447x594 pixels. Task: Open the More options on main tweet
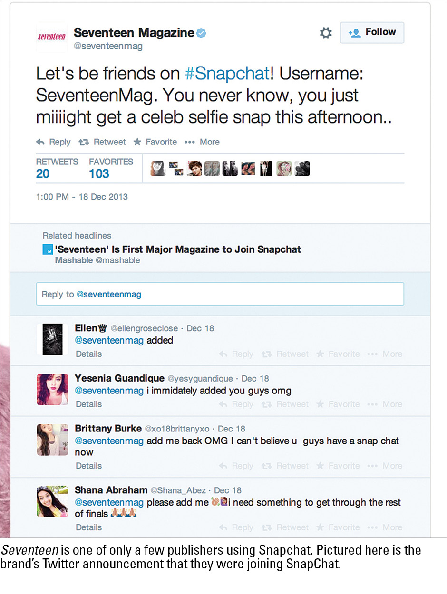pos(202,142)
